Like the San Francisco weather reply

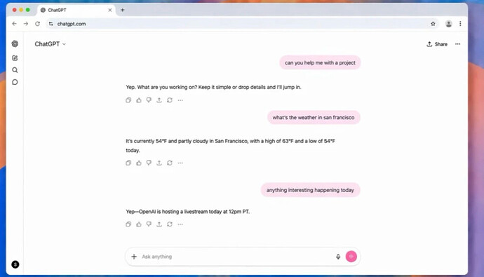[139, 163]
